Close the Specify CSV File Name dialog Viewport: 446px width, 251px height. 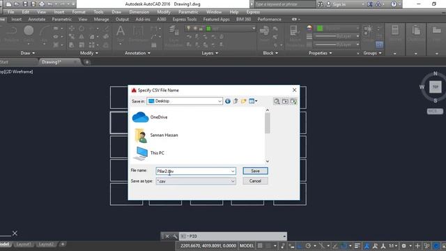pyautogui.click(x=294, y=90)
